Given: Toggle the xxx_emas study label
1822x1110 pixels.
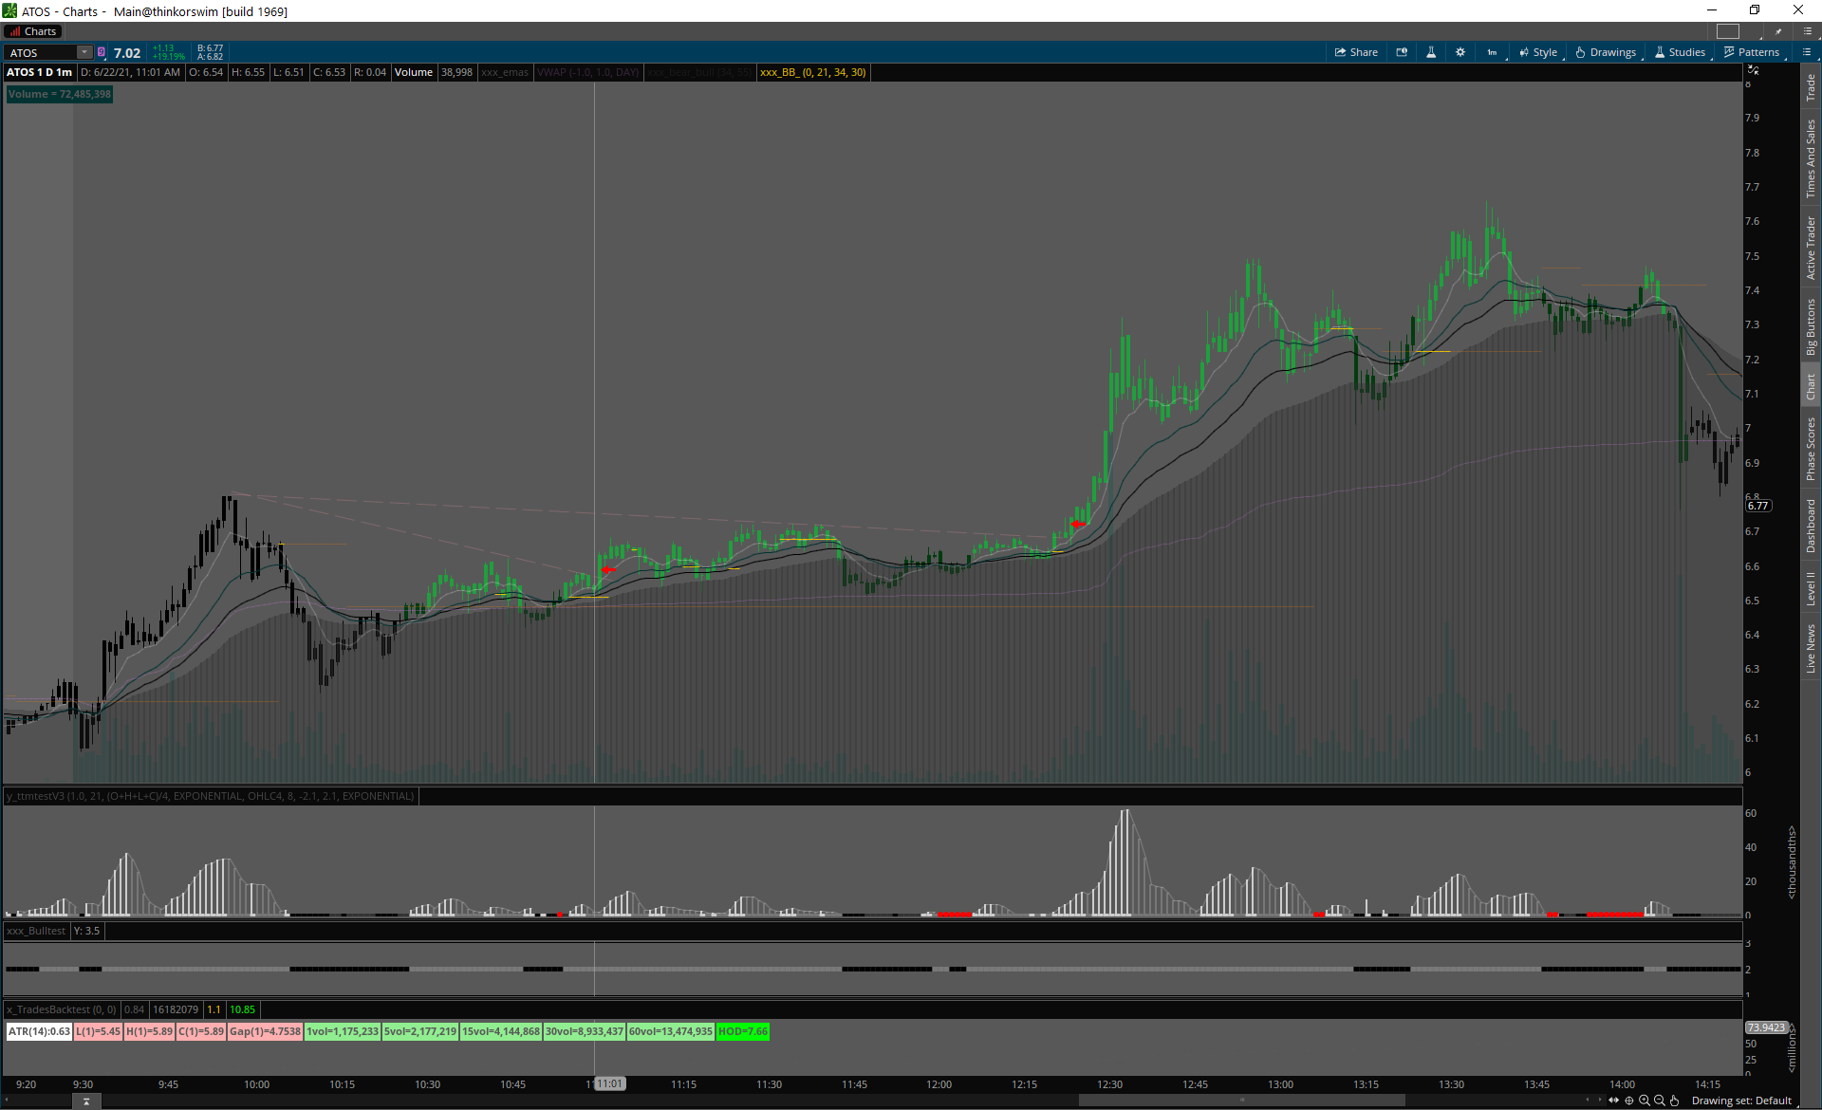Looking at the screenshot, I should click(x=505, y=72).
